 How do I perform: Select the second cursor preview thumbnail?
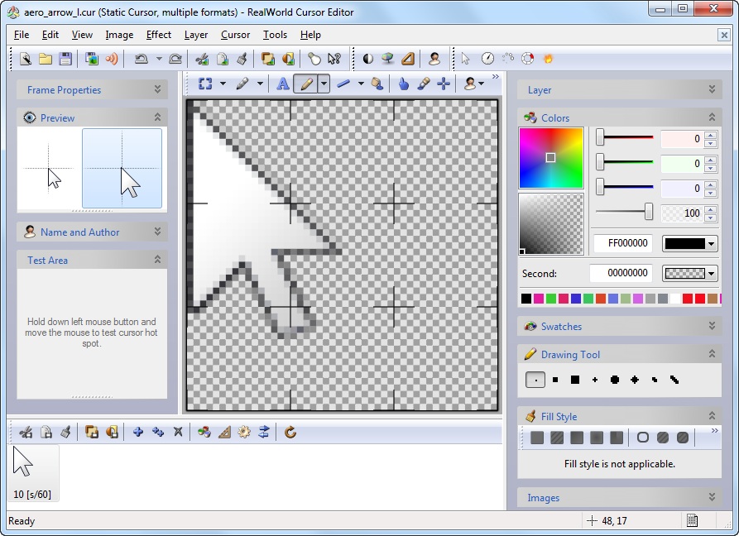click(x=122, y=169)
